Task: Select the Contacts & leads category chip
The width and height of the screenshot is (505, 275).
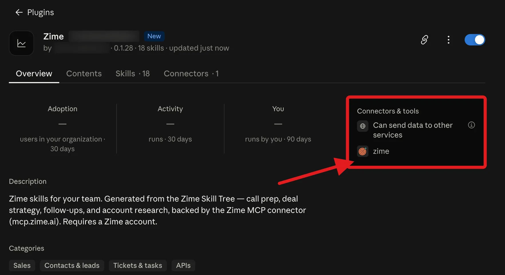Action: [x=72, y=266]
